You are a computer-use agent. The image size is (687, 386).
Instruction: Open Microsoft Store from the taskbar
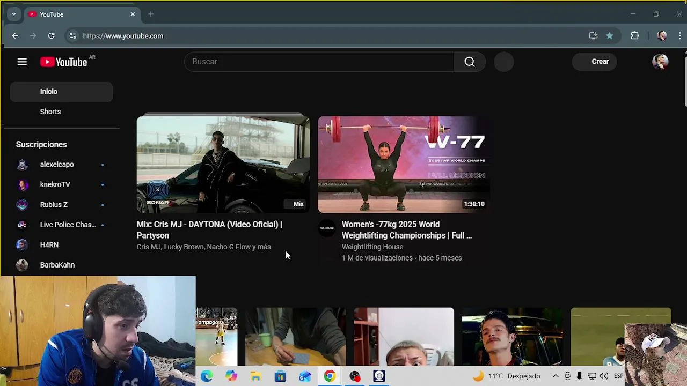coord(281,376)
